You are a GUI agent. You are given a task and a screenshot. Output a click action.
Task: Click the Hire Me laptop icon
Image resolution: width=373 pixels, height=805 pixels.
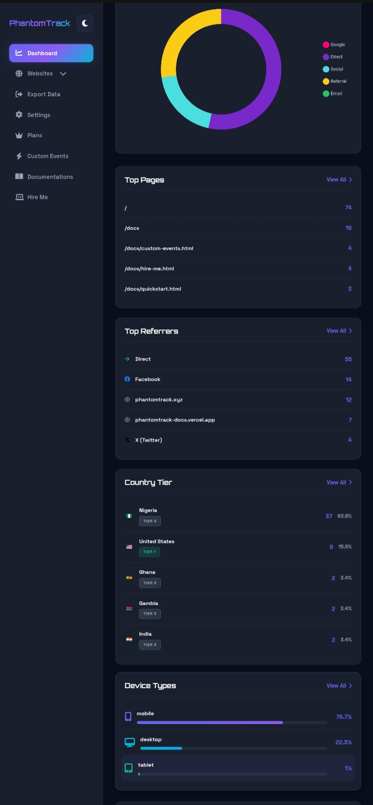tap(19, 197)
